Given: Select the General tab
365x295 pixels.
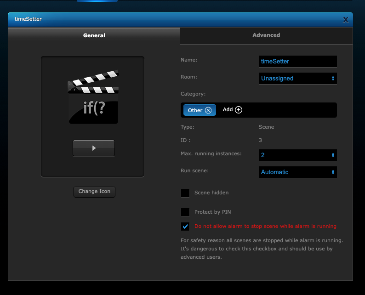Looking at the screenshot, I should [94, 35].
